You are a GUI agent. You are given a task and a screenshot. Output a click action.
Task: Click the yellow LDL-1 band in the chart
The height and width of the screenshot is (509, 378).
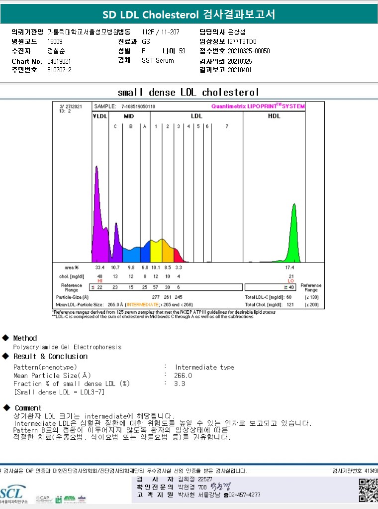tap(156, 252)
